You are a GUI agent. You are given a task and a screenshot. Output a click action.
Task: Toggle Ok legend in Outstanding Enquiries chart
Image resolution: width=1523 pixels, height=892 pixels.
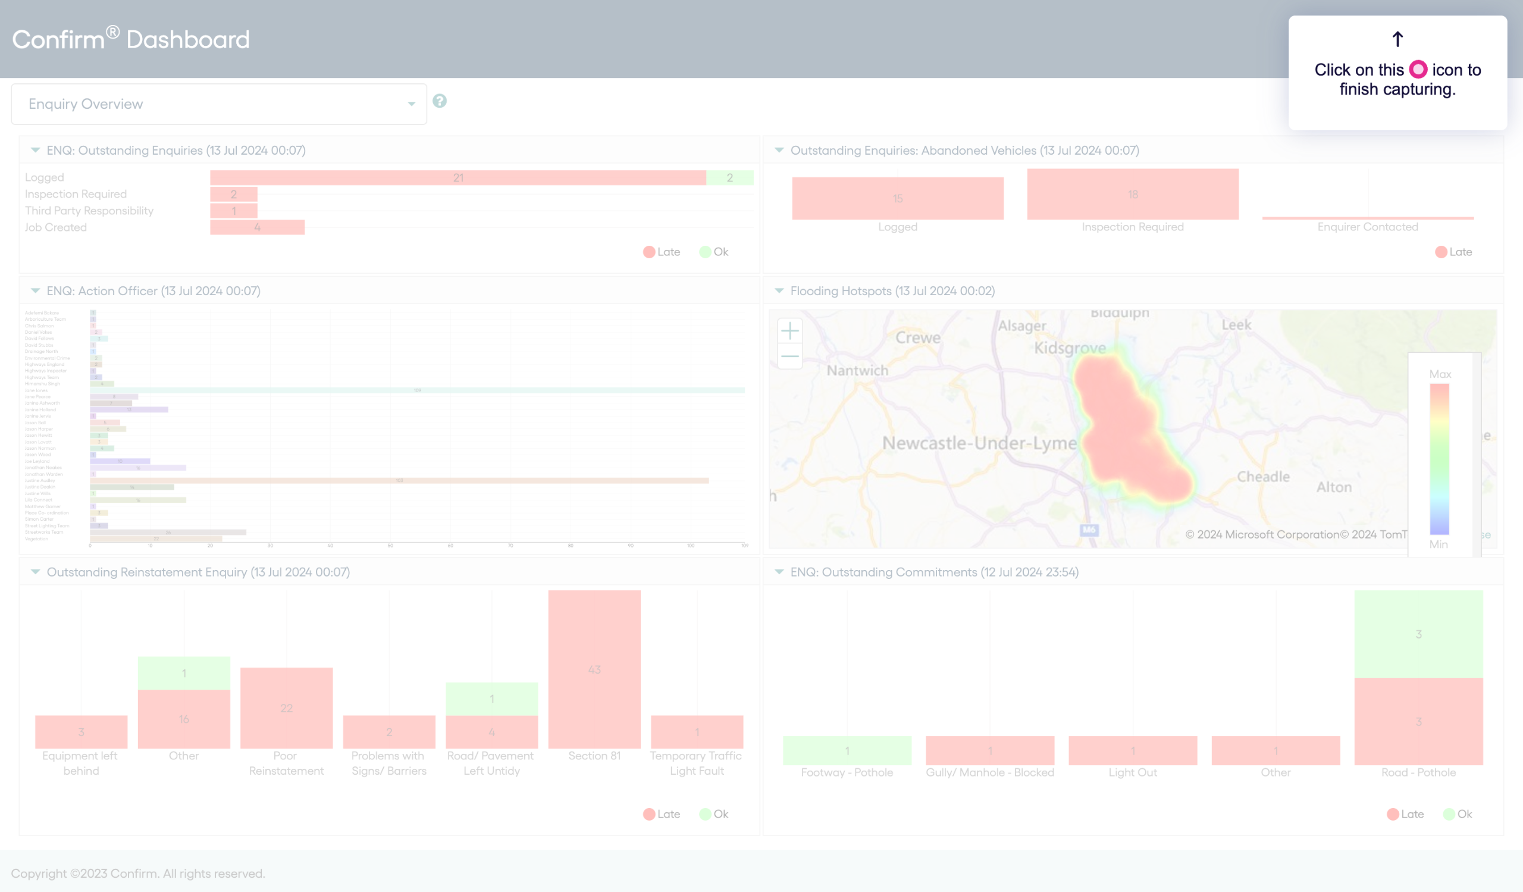click(714, 252)
